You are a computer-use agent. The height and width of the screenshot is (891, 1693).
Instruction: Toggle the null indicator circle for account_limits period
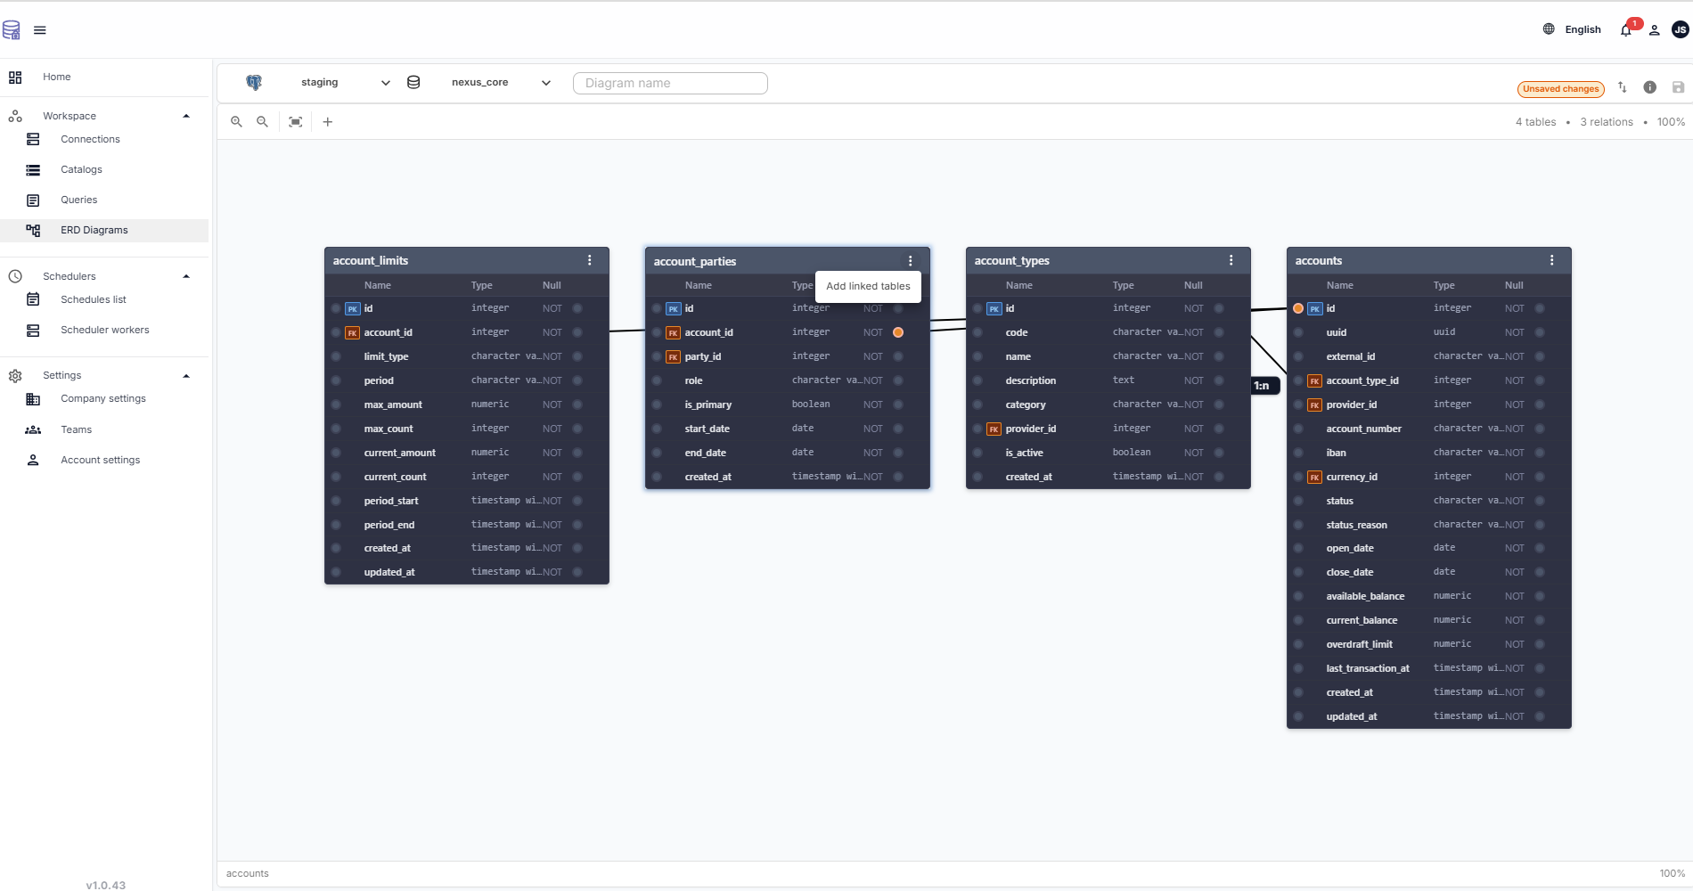577,380
